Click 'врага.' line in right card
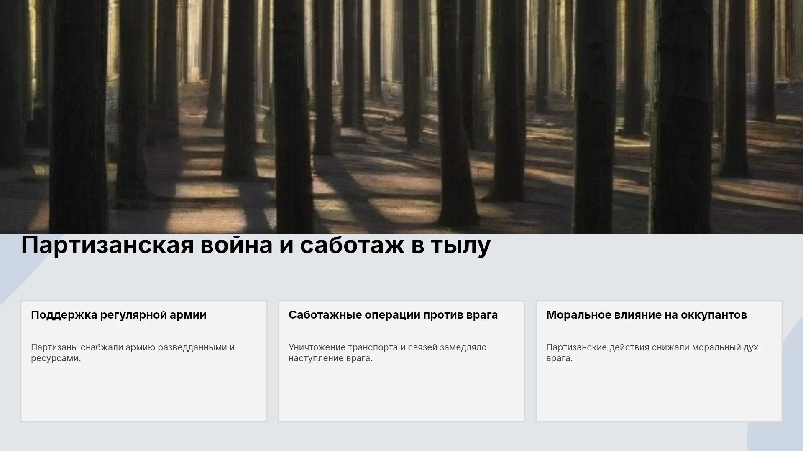803x451 pixels. (x=559, y=358)
